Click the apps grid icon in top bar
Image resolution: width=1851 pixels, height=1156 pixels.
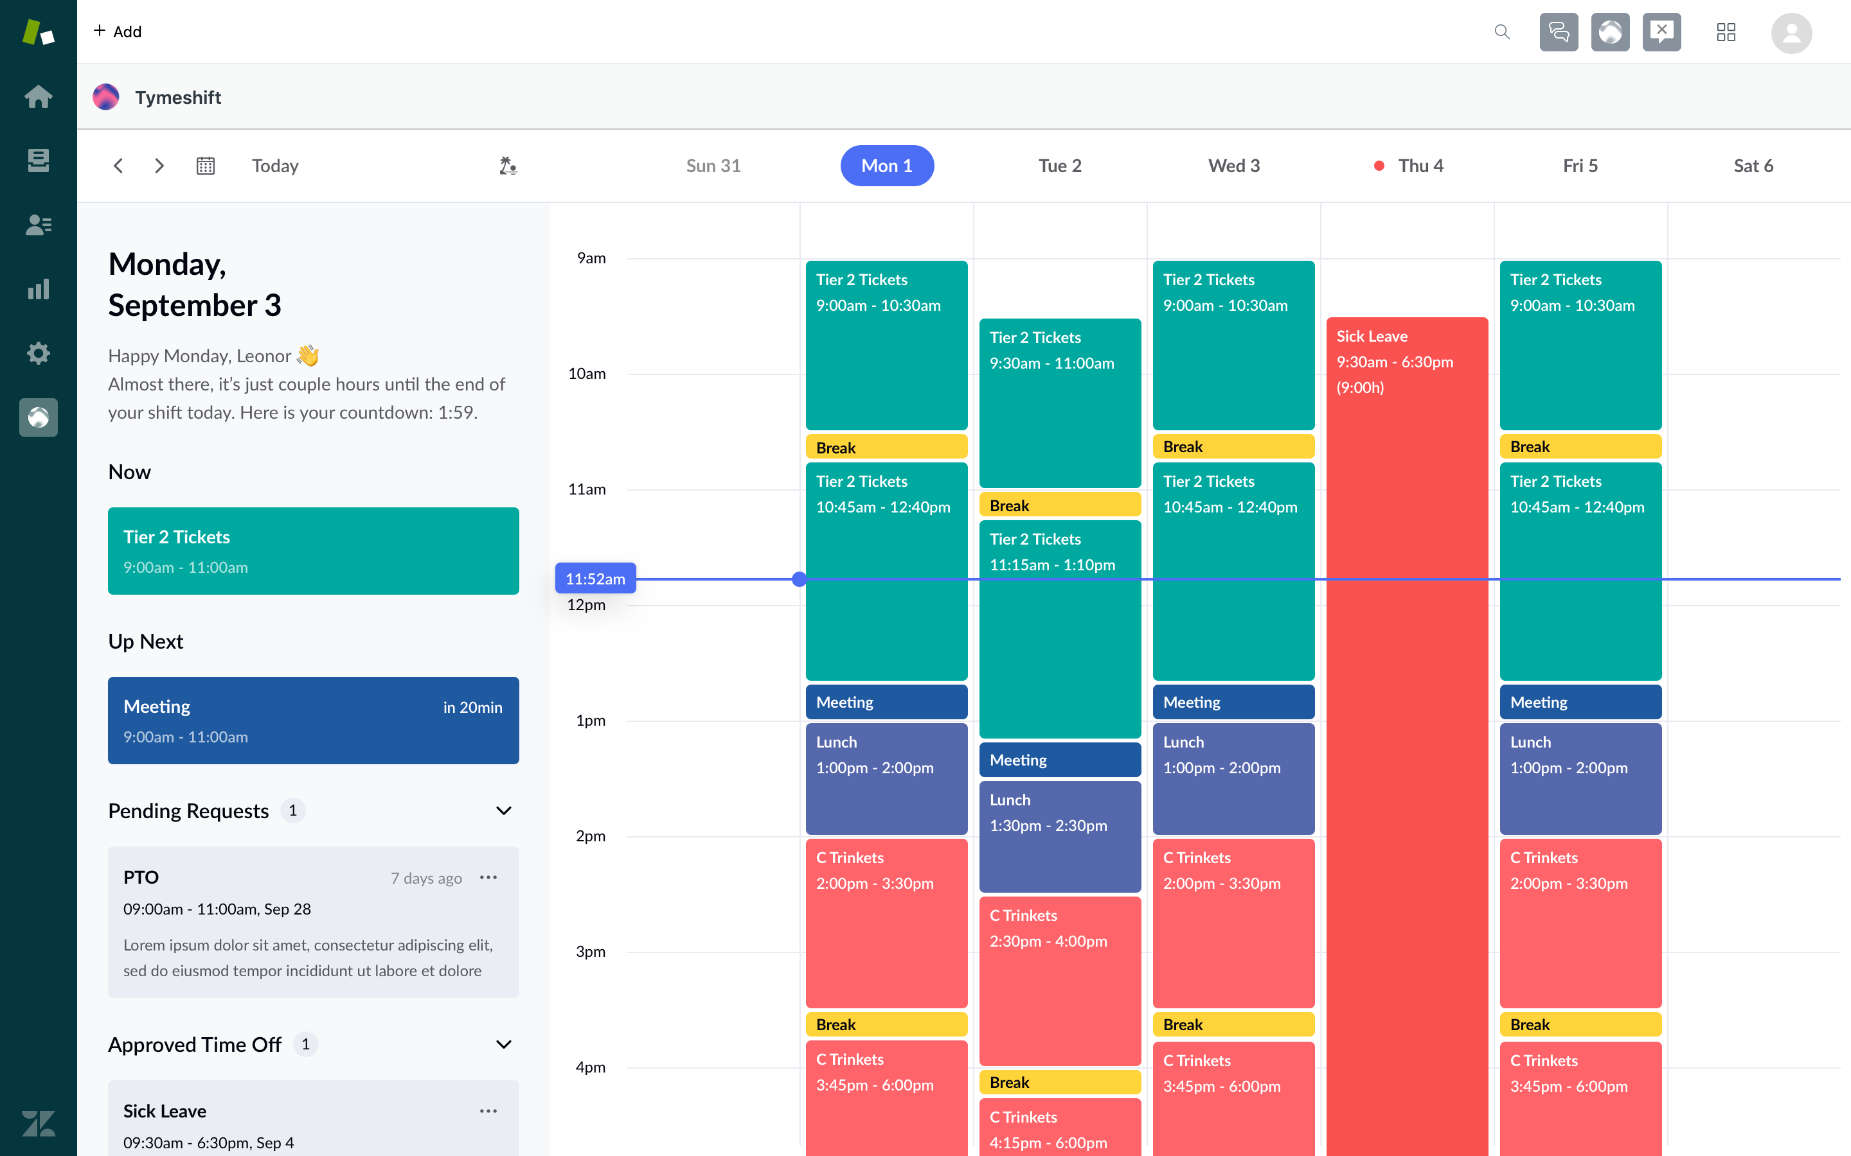point(1726,32)
